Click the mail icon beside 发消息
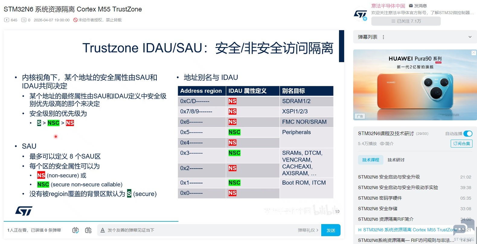The height and width of the screenshot is (244, 477). [x=411, y=6]
